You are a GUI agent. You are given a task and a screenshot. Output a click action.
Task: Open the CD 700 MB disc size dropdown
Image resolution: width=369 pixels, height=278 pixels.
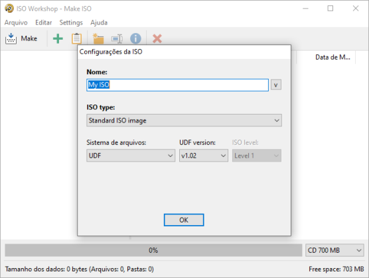(334, 250)
